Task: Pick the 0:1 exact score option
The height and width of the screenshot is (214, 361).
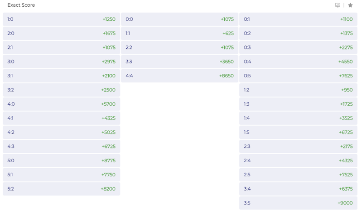Action: click(x=298, y=19)
